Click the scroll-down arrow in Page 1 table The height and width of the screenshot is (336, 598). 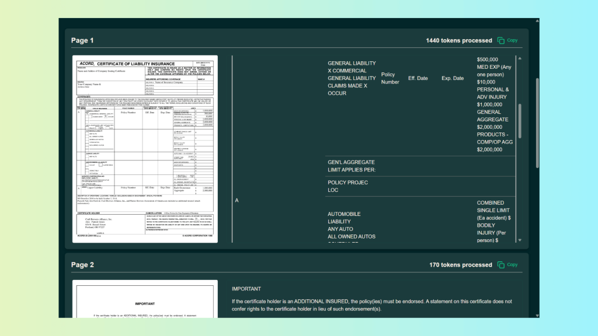[x=520, y=240]
